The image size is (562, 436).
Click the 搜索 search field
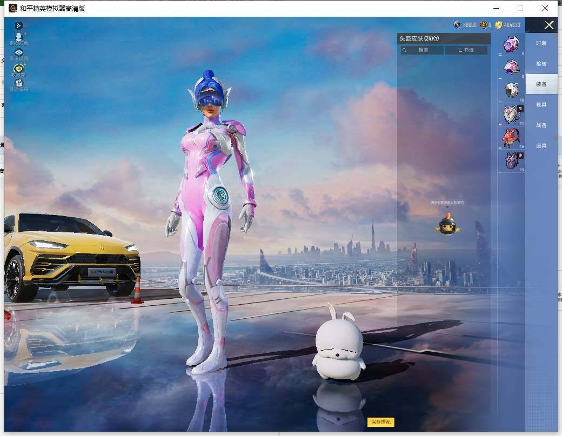(422, 50)
